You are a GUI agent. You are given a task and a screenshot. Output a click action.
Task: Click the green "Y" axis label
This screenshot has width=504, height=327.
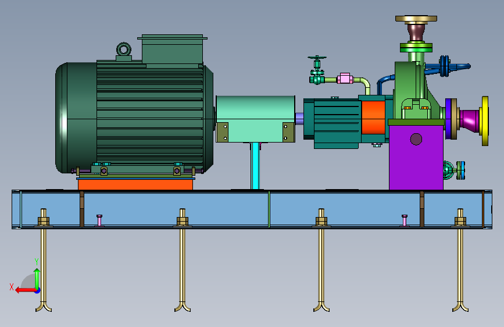tap(37, 261)
